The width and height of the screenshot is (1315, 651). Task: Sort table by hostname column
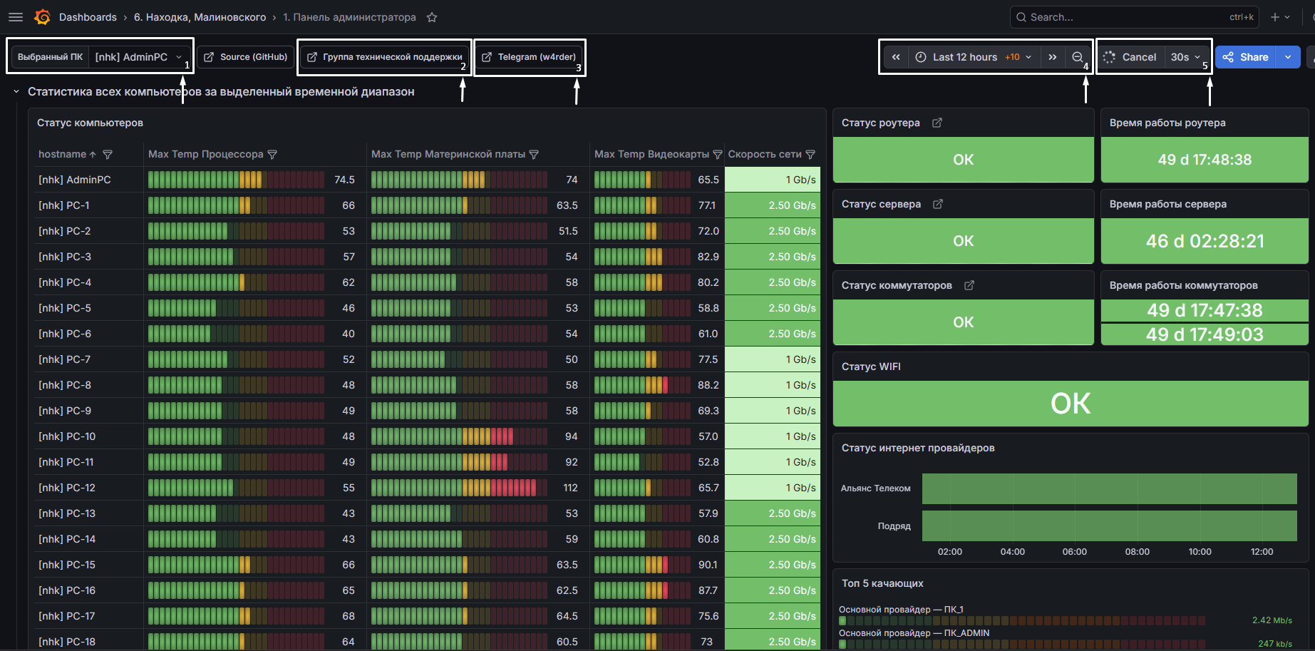(x=67, y=154)
